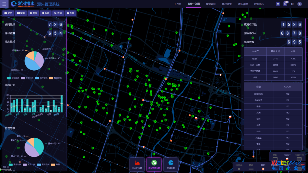Toggle the dark/light theme contrast icon
The width and height of the screenshot is (308, 173).
pyautogui.click(x=292, y=4)
